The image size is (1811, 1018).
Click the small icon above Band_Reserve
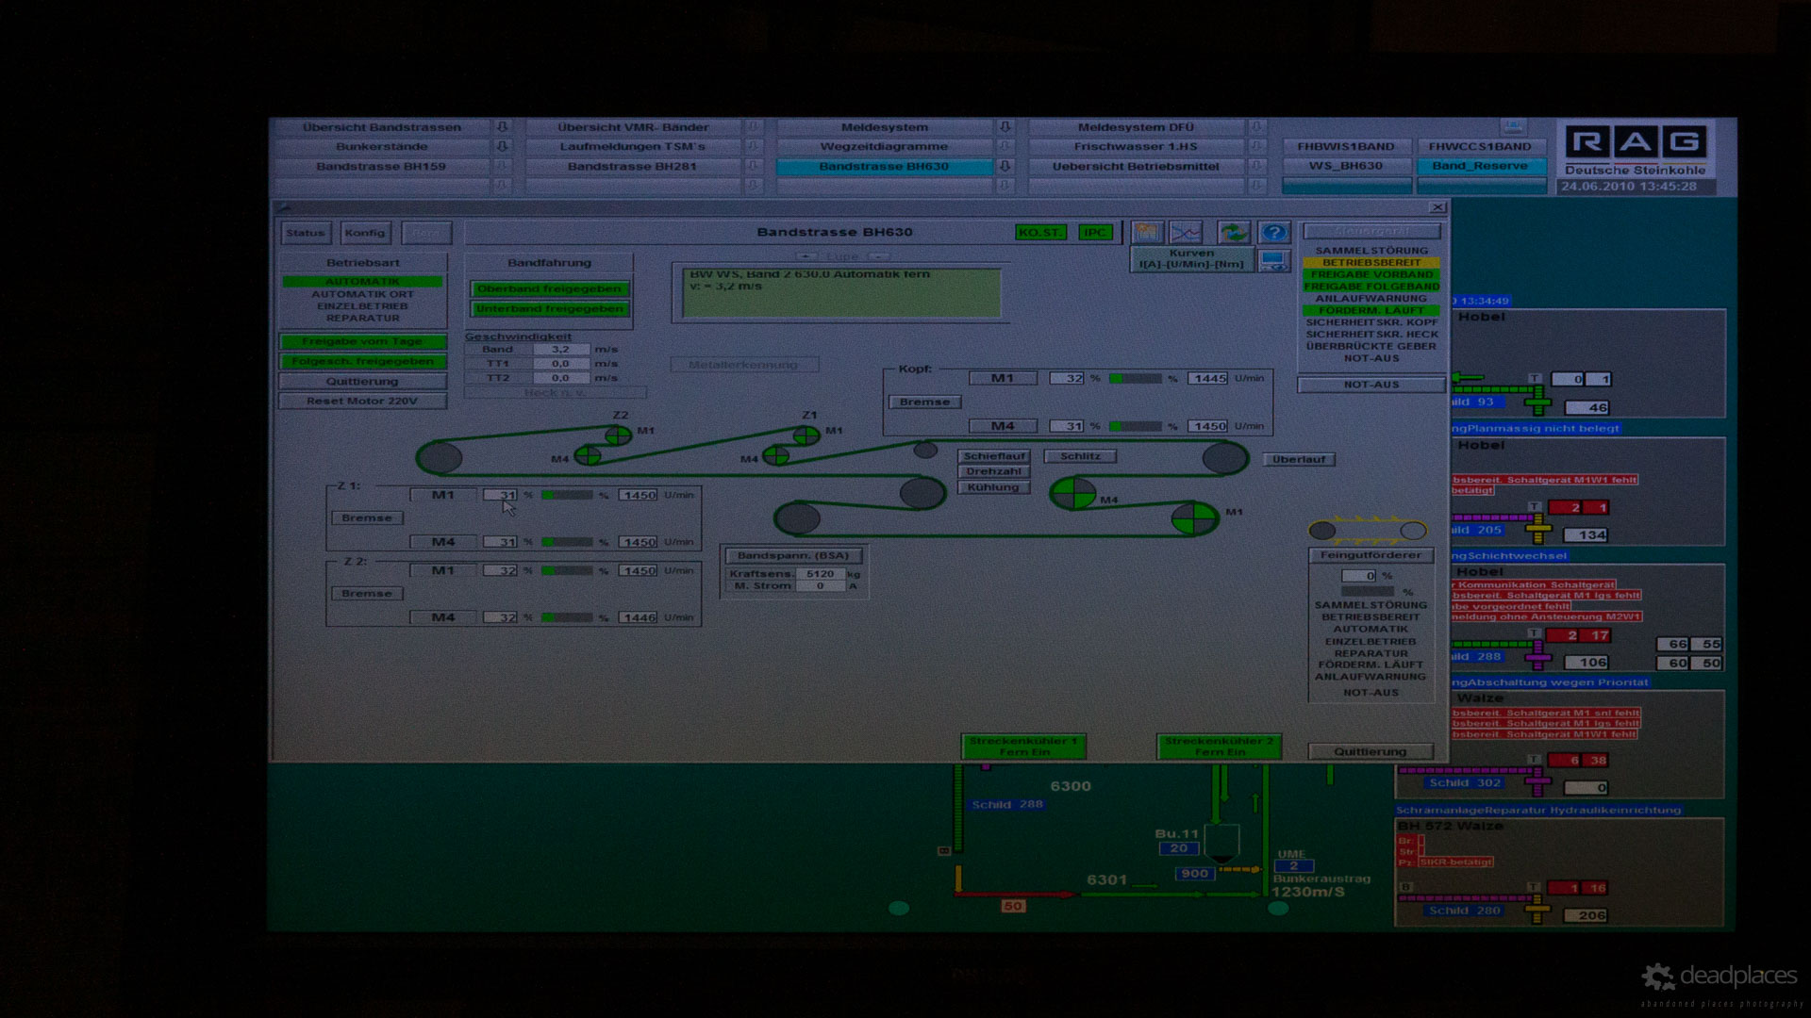1512,126
